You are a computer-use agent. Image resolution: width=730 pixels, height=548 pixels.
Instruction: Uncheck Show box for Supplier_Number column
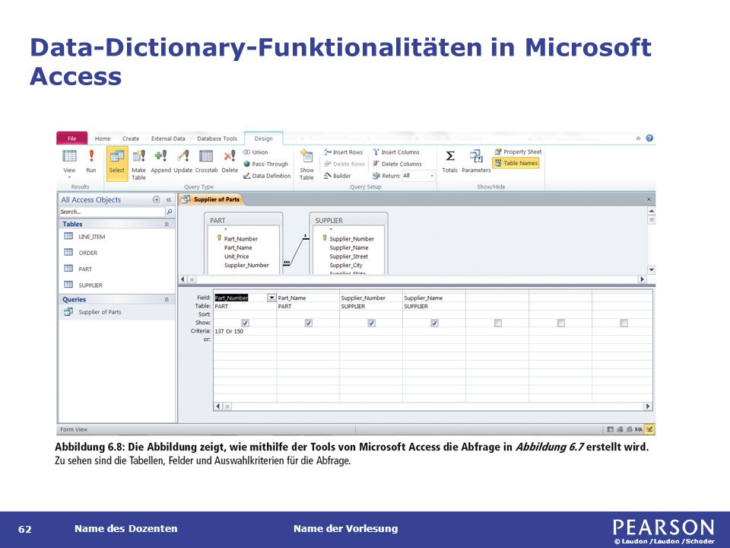pos(372,323)
